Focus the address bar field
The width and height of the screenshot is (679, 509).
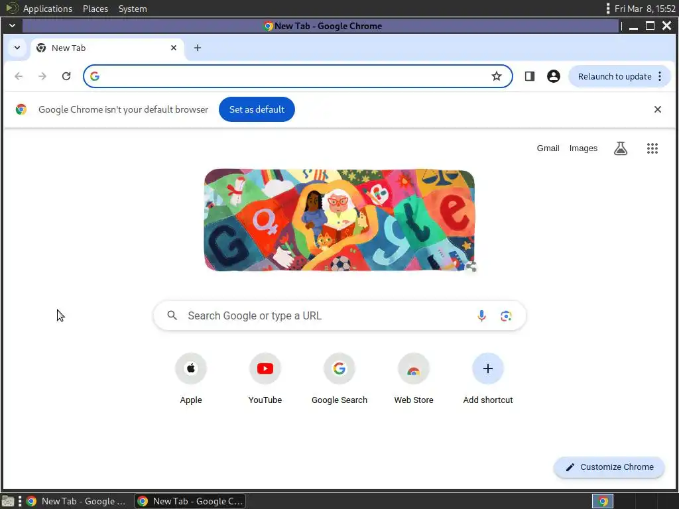coord(298,76)
